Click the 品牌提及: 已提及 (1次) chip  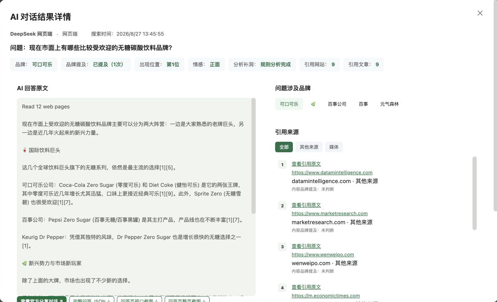pyautogui.click(x=96, y=65)
